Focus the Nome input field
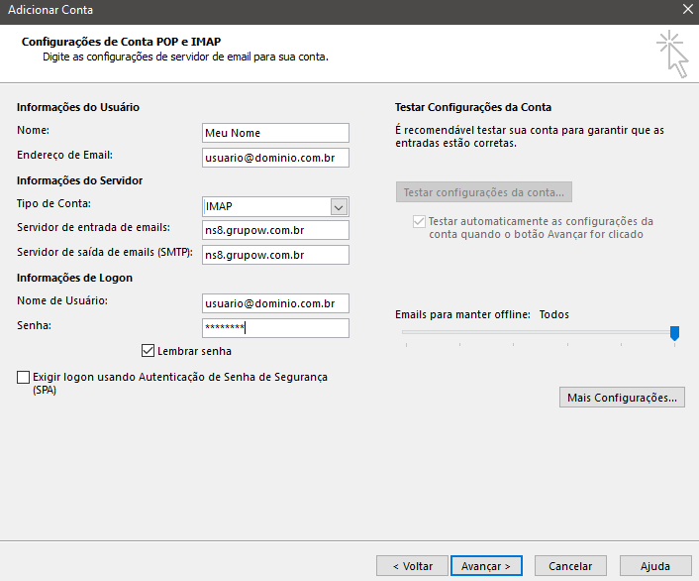699x581 pixels. 275,133
